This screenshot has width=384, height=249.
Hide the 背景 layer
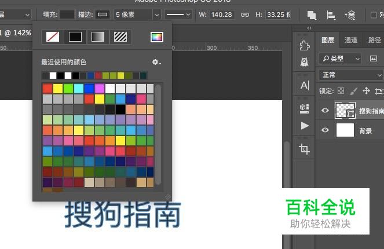point(325,130)
